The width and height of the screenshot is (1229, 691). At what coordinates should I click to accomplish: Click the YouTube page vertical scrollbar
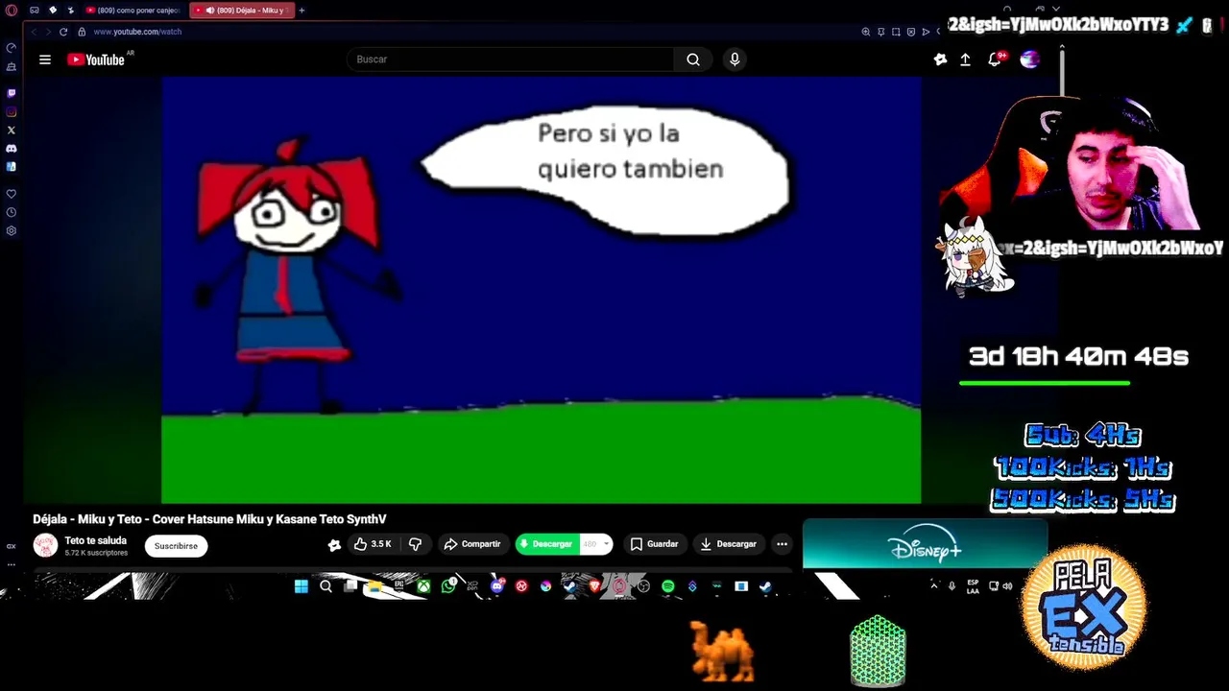1062,72
